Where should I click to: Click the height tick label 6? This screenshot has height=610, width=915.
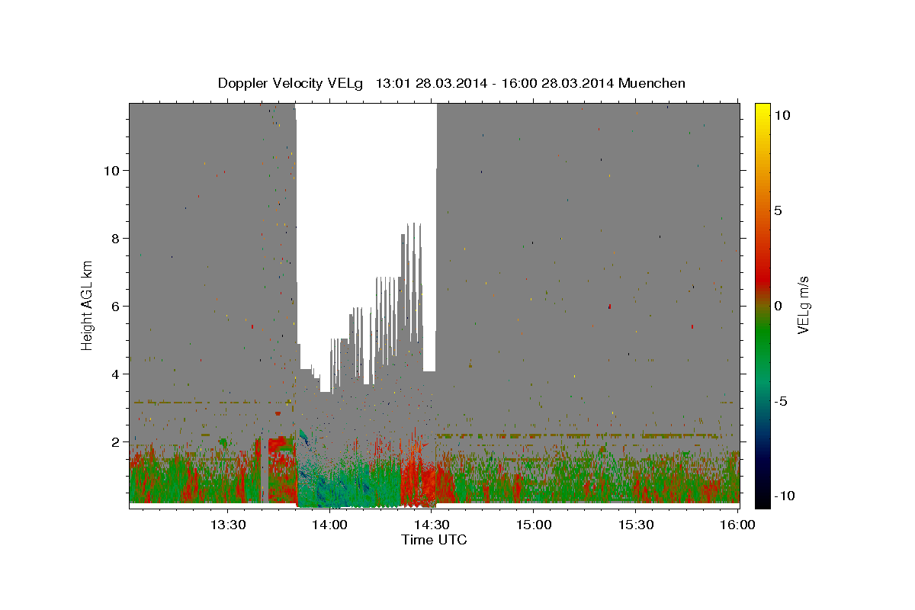pos(114,306)
